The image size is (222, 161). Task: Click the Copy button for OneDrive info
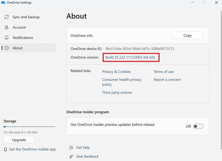(187, 35)
